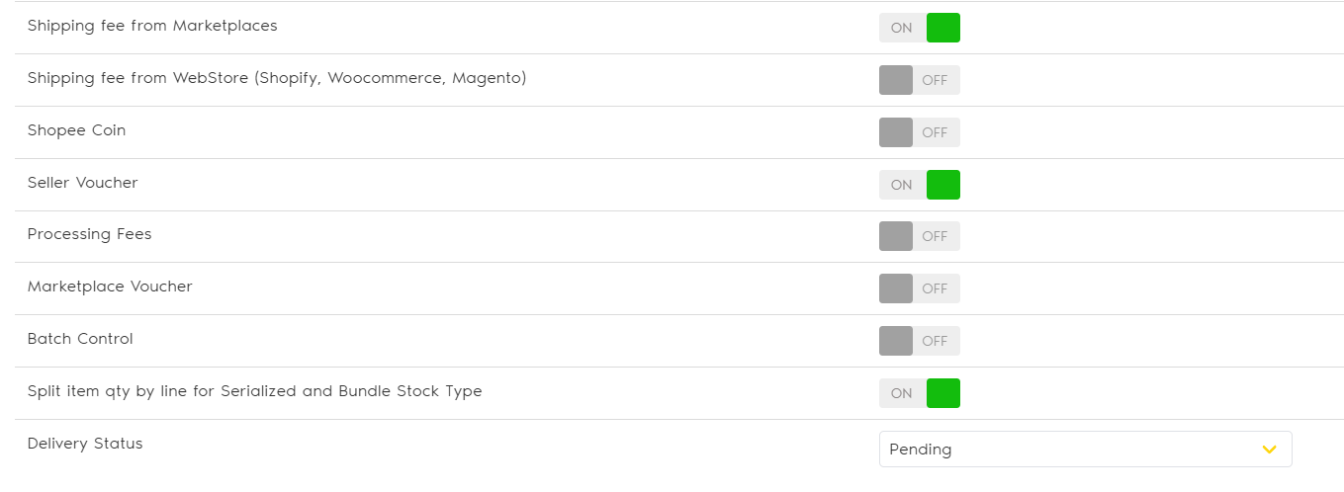Select the Shipping fee from WebStore label
Screen dimensions: 1344x492
277,78
